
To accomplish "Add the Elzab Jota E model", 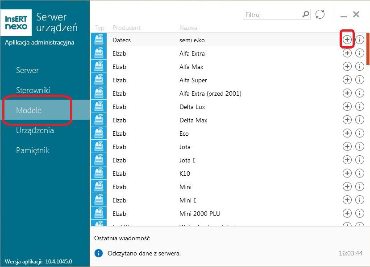I will pos(347,160).
